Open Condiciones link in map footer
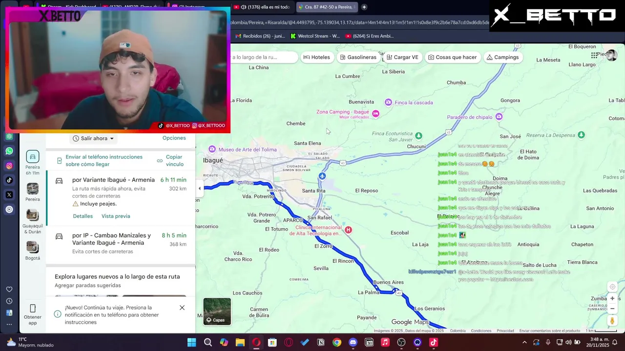This screenshot has height=351, width=625. click(481, 331)
